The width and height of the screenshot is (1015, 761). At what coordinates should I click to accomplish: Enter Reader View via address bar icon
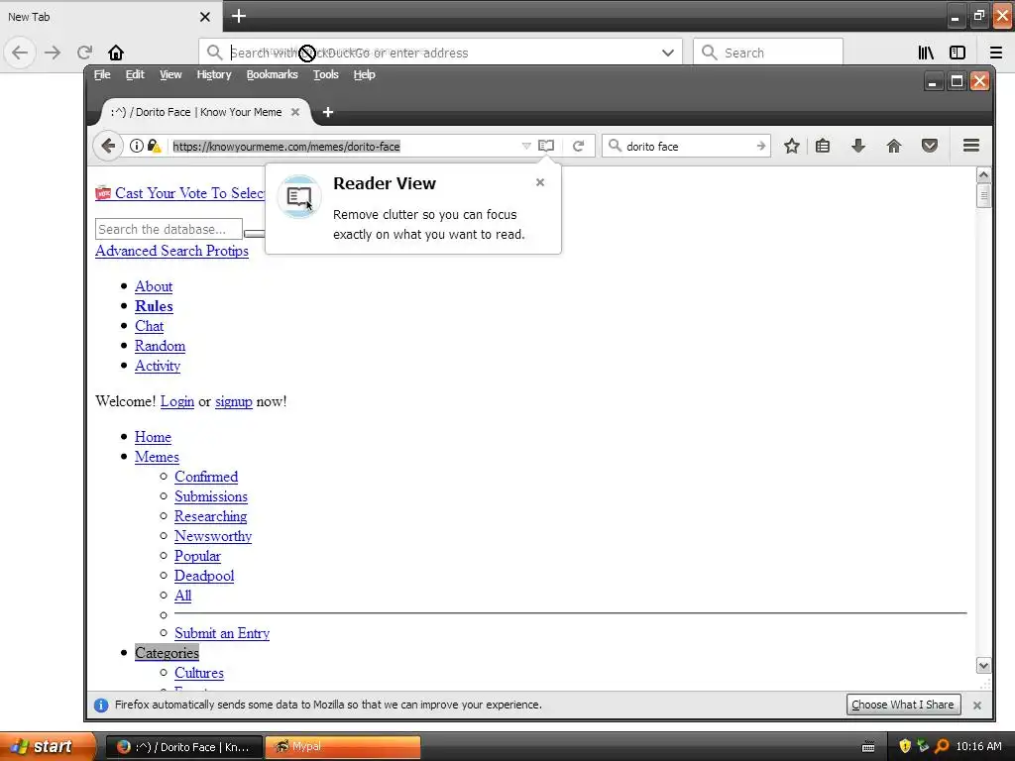(x=546, y=146)
